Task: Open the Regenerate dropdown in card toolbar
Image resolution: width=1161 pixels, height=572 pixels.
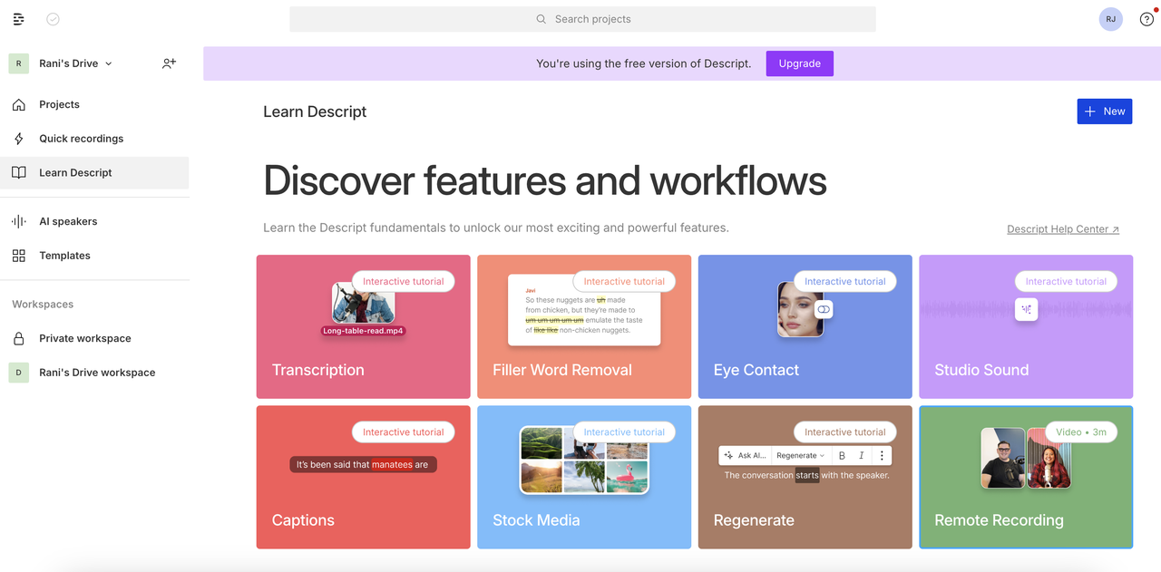Action: pos(801,456)
